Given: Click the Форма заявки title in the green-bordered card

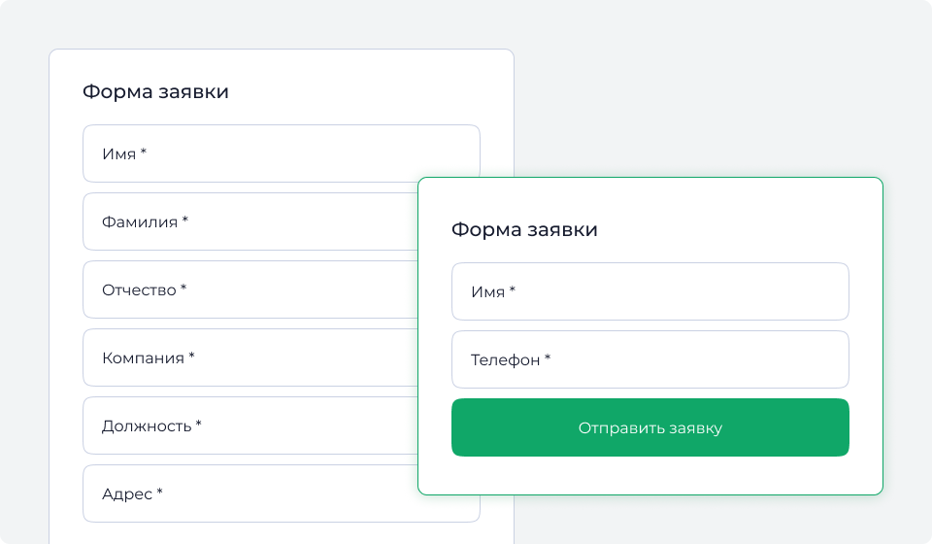Looking at the screenshot, I should [x=524, y=230].
